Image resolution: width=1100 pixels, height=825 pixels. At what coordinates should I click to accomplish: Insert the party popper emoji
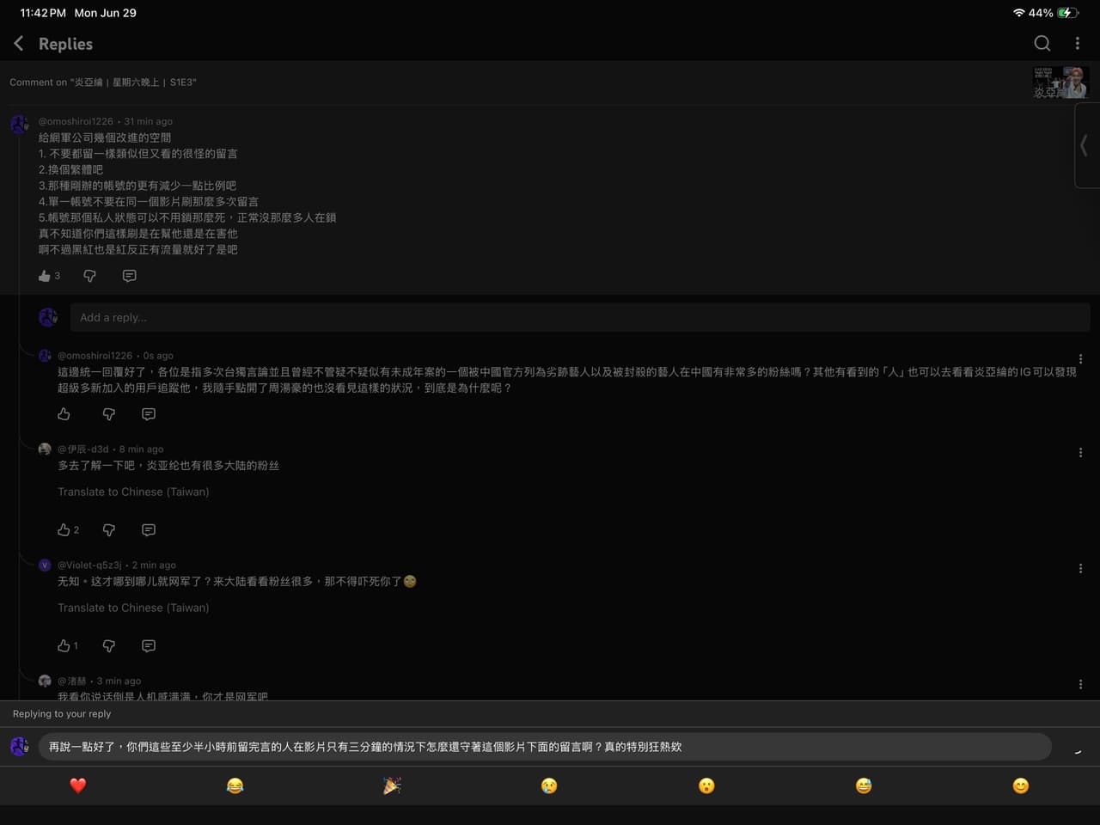point(392,785)
